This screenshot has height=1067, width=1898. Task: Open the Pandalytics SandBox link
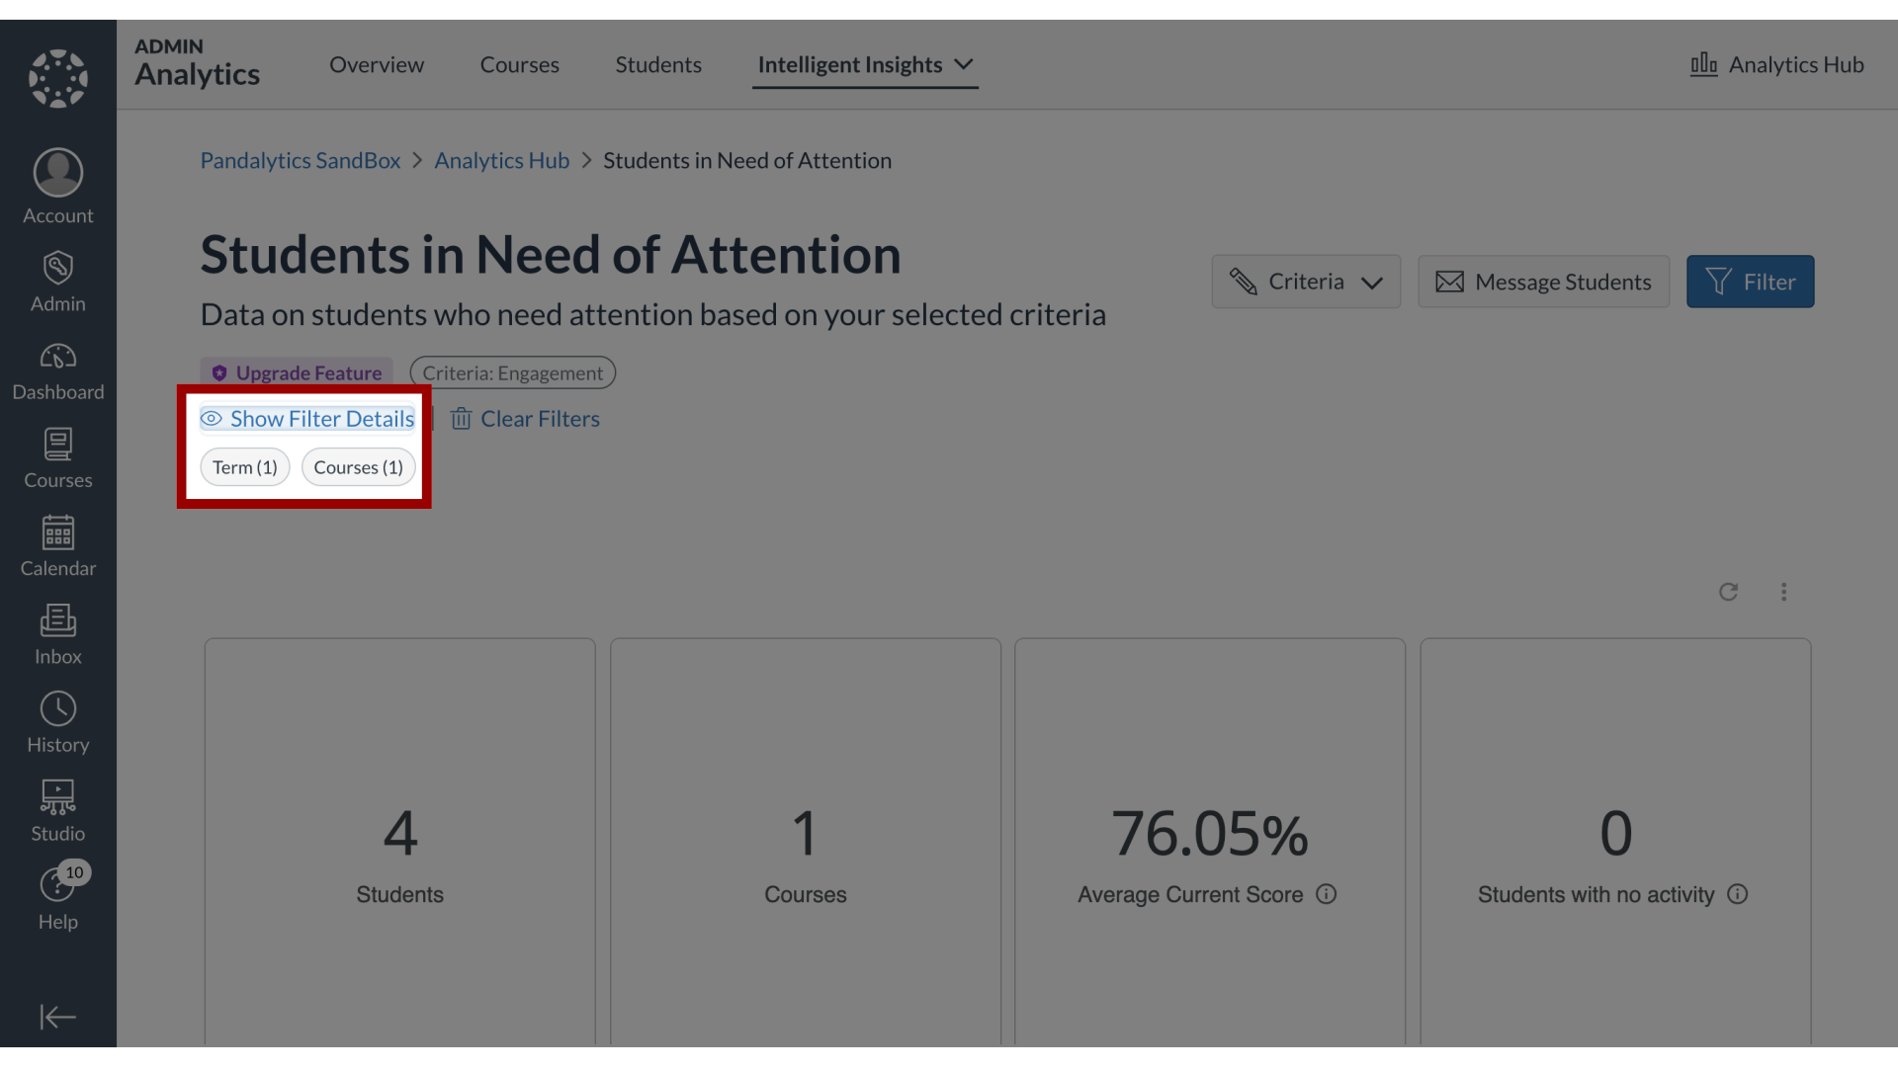(300, 159)
